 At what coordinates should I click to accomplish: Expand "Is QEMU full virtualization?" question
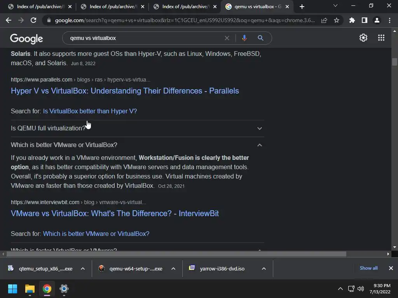click(137, 128)
